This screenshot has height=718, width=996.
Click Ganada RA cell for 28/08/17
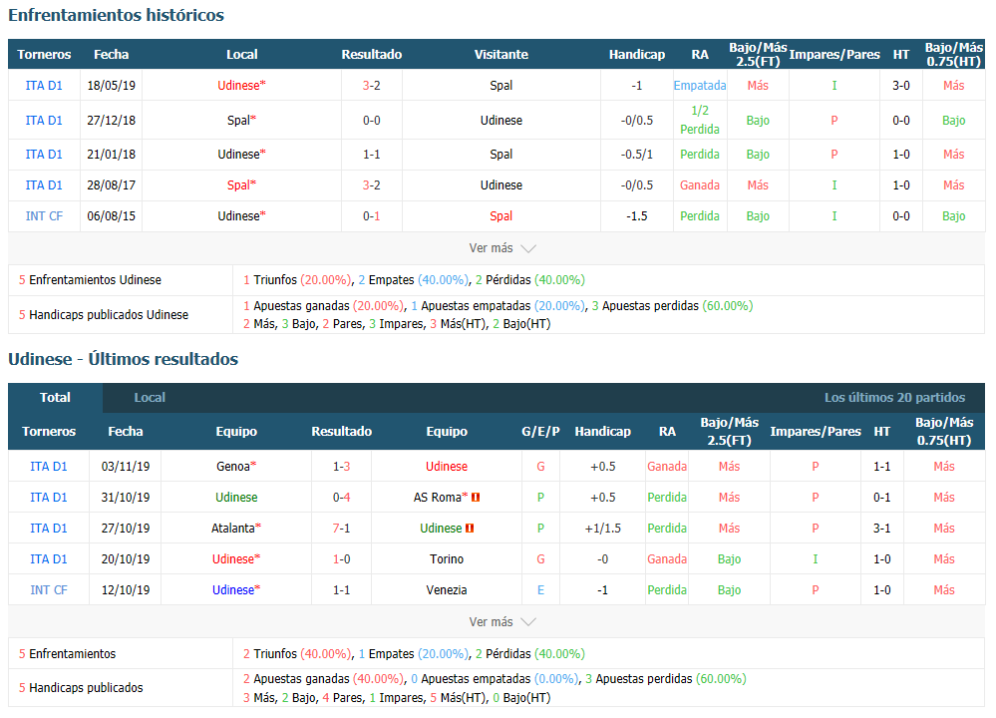coord(699,185)
